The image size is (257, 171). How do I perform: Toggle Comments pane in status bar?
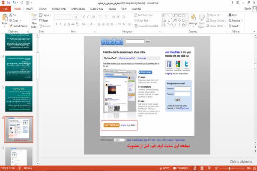[x=180, y=168]
